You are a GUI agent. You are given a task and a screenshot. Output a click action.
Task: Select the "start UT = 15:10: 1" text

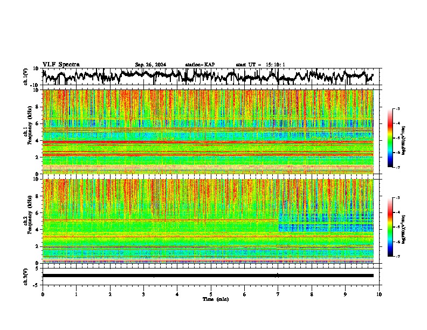pos(260,65)
